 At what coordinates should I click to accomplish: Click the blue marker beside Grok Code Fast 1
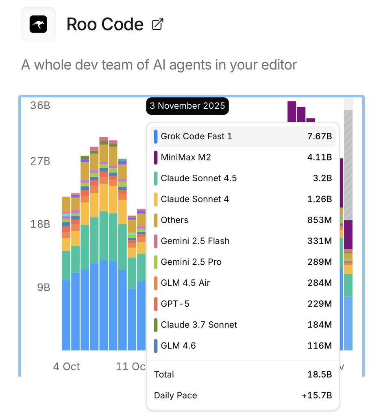[x=156, y=136]
